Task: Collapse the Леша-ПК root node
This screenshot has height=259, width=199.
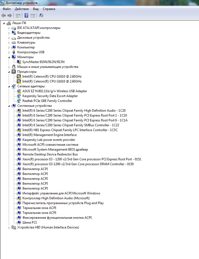Action: (4, 23)
